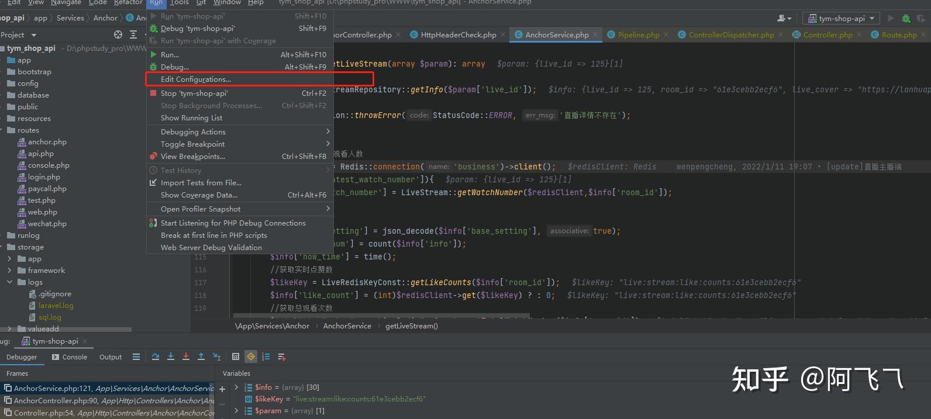This screenshot has height=419, width=931.
Task: Open tym-shop-api run configuration dropdown
Action: pyautogui.click(x=842, y=18)
